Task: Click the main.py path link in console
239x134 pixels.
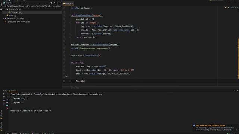Action: pyautogui.click(x=68, y=94)
